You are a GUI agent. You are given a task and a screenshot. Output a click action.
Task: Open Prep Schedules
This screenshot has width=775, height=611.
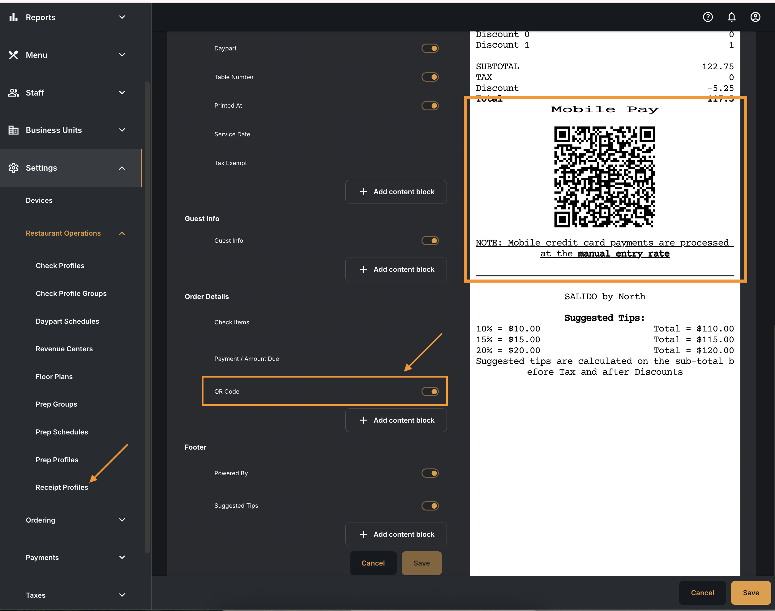pos(62,432)
